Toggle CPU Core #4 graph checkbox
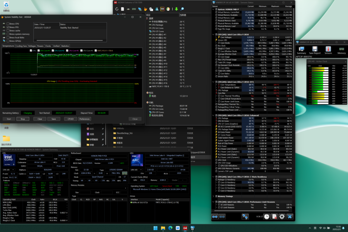348x232 pixels. pyautogui.click(x=82, y=51)
